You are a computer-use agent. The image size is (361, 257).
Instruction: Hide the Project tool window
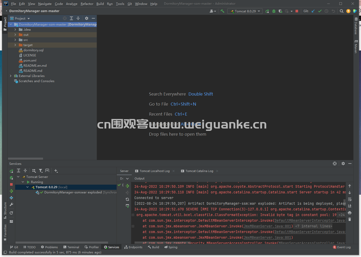click(x=93, y=18)
